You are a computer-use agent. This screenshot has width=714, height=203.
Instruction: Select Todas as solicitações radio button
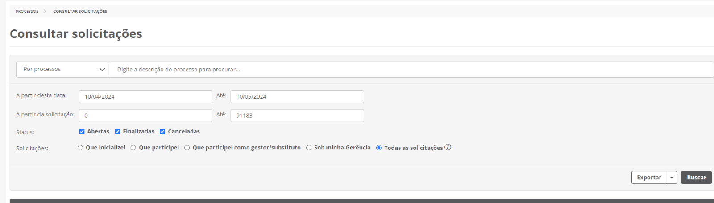[x=379, y=148]
